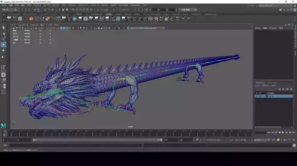
Task: Enable snap to points on status line
Action: [81, 10]
